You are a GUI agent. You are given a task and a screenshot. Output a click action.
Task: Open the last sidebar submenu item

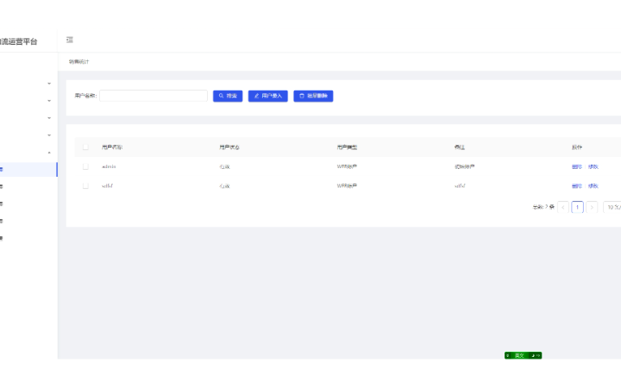tap(17, 238)
